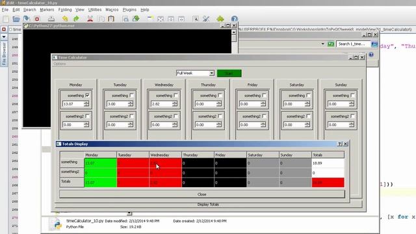
Task: Click the red icon above the File Browser tab
Action: [x=4, y=29]
